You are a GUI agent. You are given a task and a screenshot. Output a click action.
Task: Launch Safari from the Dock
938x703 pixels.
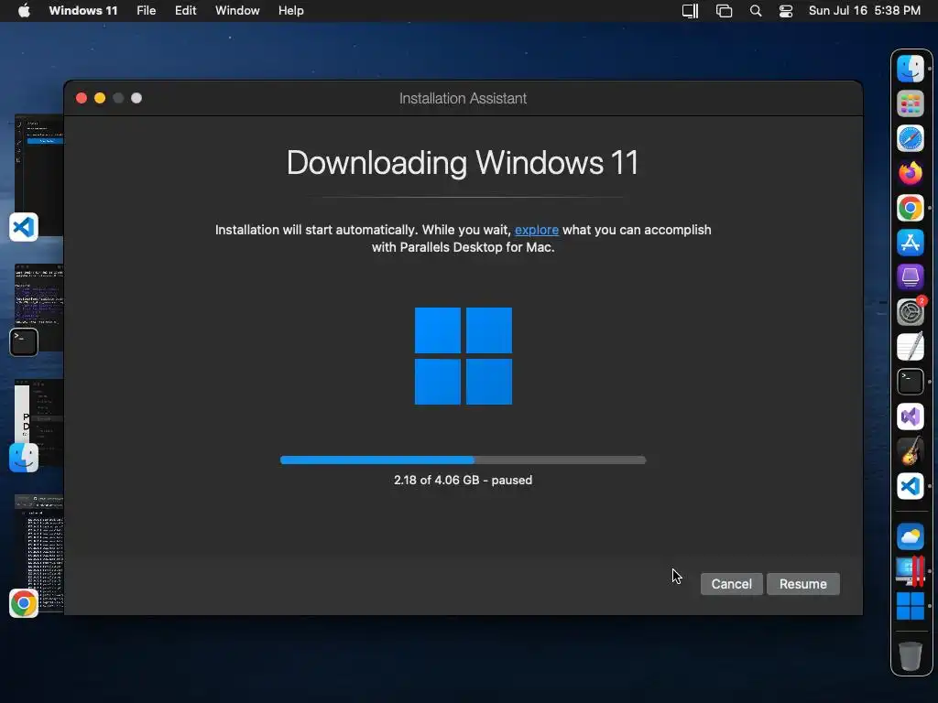click(911, 139)
